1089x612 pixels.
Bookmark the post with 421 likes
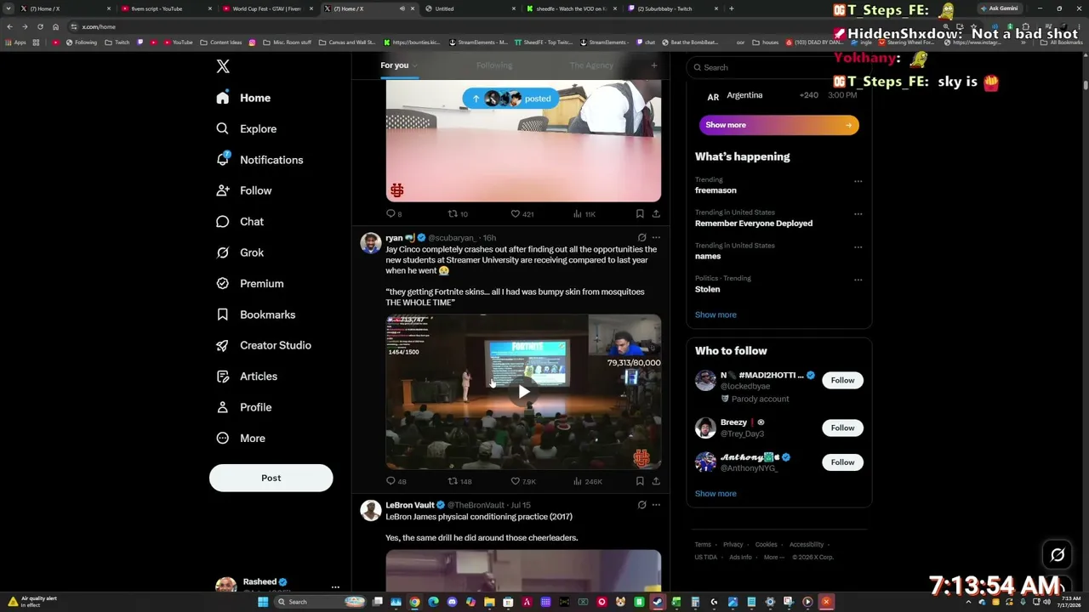point(640,214)
